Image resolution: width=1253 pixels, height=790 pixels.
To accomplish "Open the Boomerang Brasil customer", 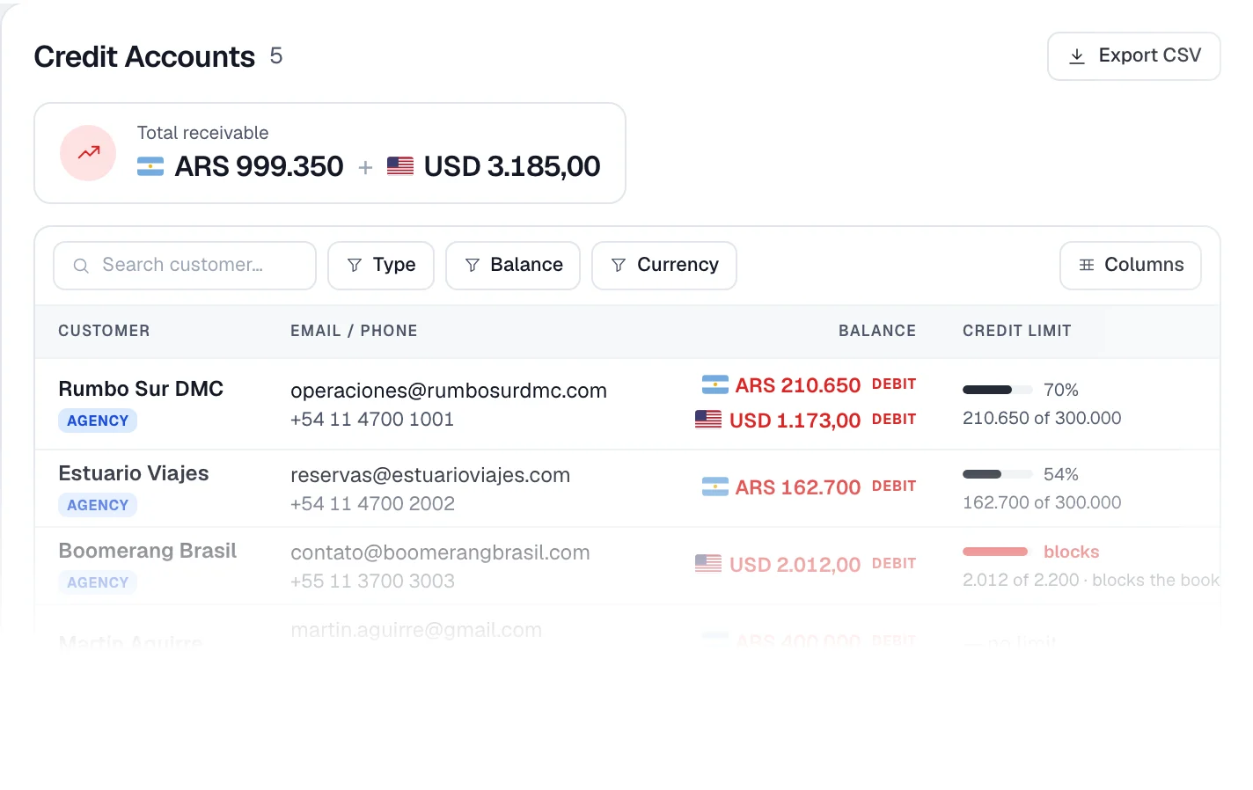I will [x=148, y=551].
